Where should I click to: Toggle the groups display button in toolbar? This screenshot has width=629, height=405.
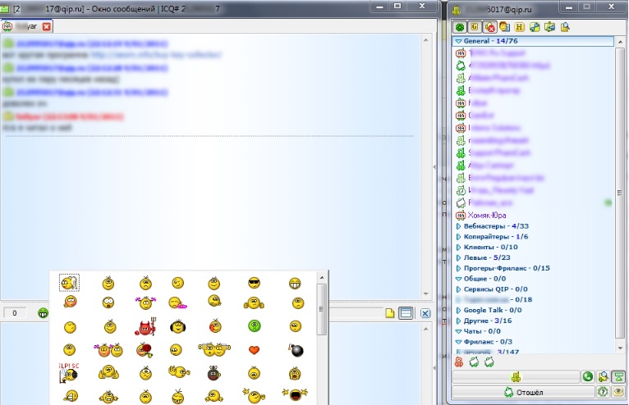(x=475, y=27)
